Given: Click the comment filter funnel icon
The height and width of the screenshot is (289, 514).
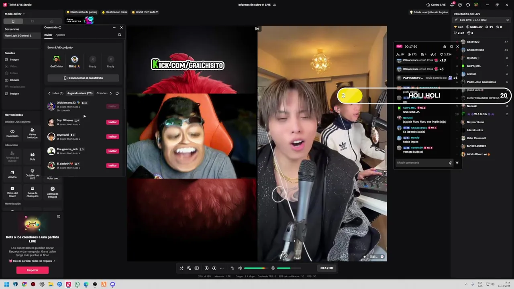Looking at the screenshot, I should coord(457,163).
